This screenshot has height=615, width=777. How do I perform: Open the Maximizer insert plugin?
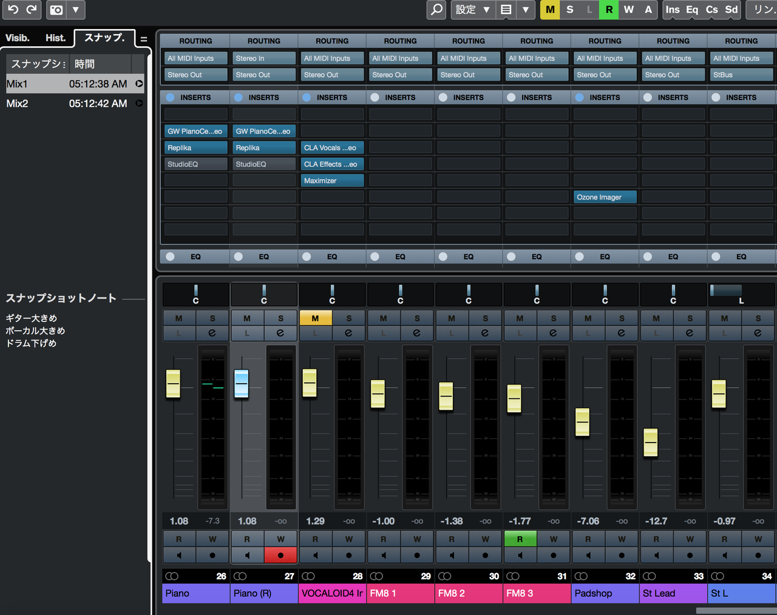(332, 180)
